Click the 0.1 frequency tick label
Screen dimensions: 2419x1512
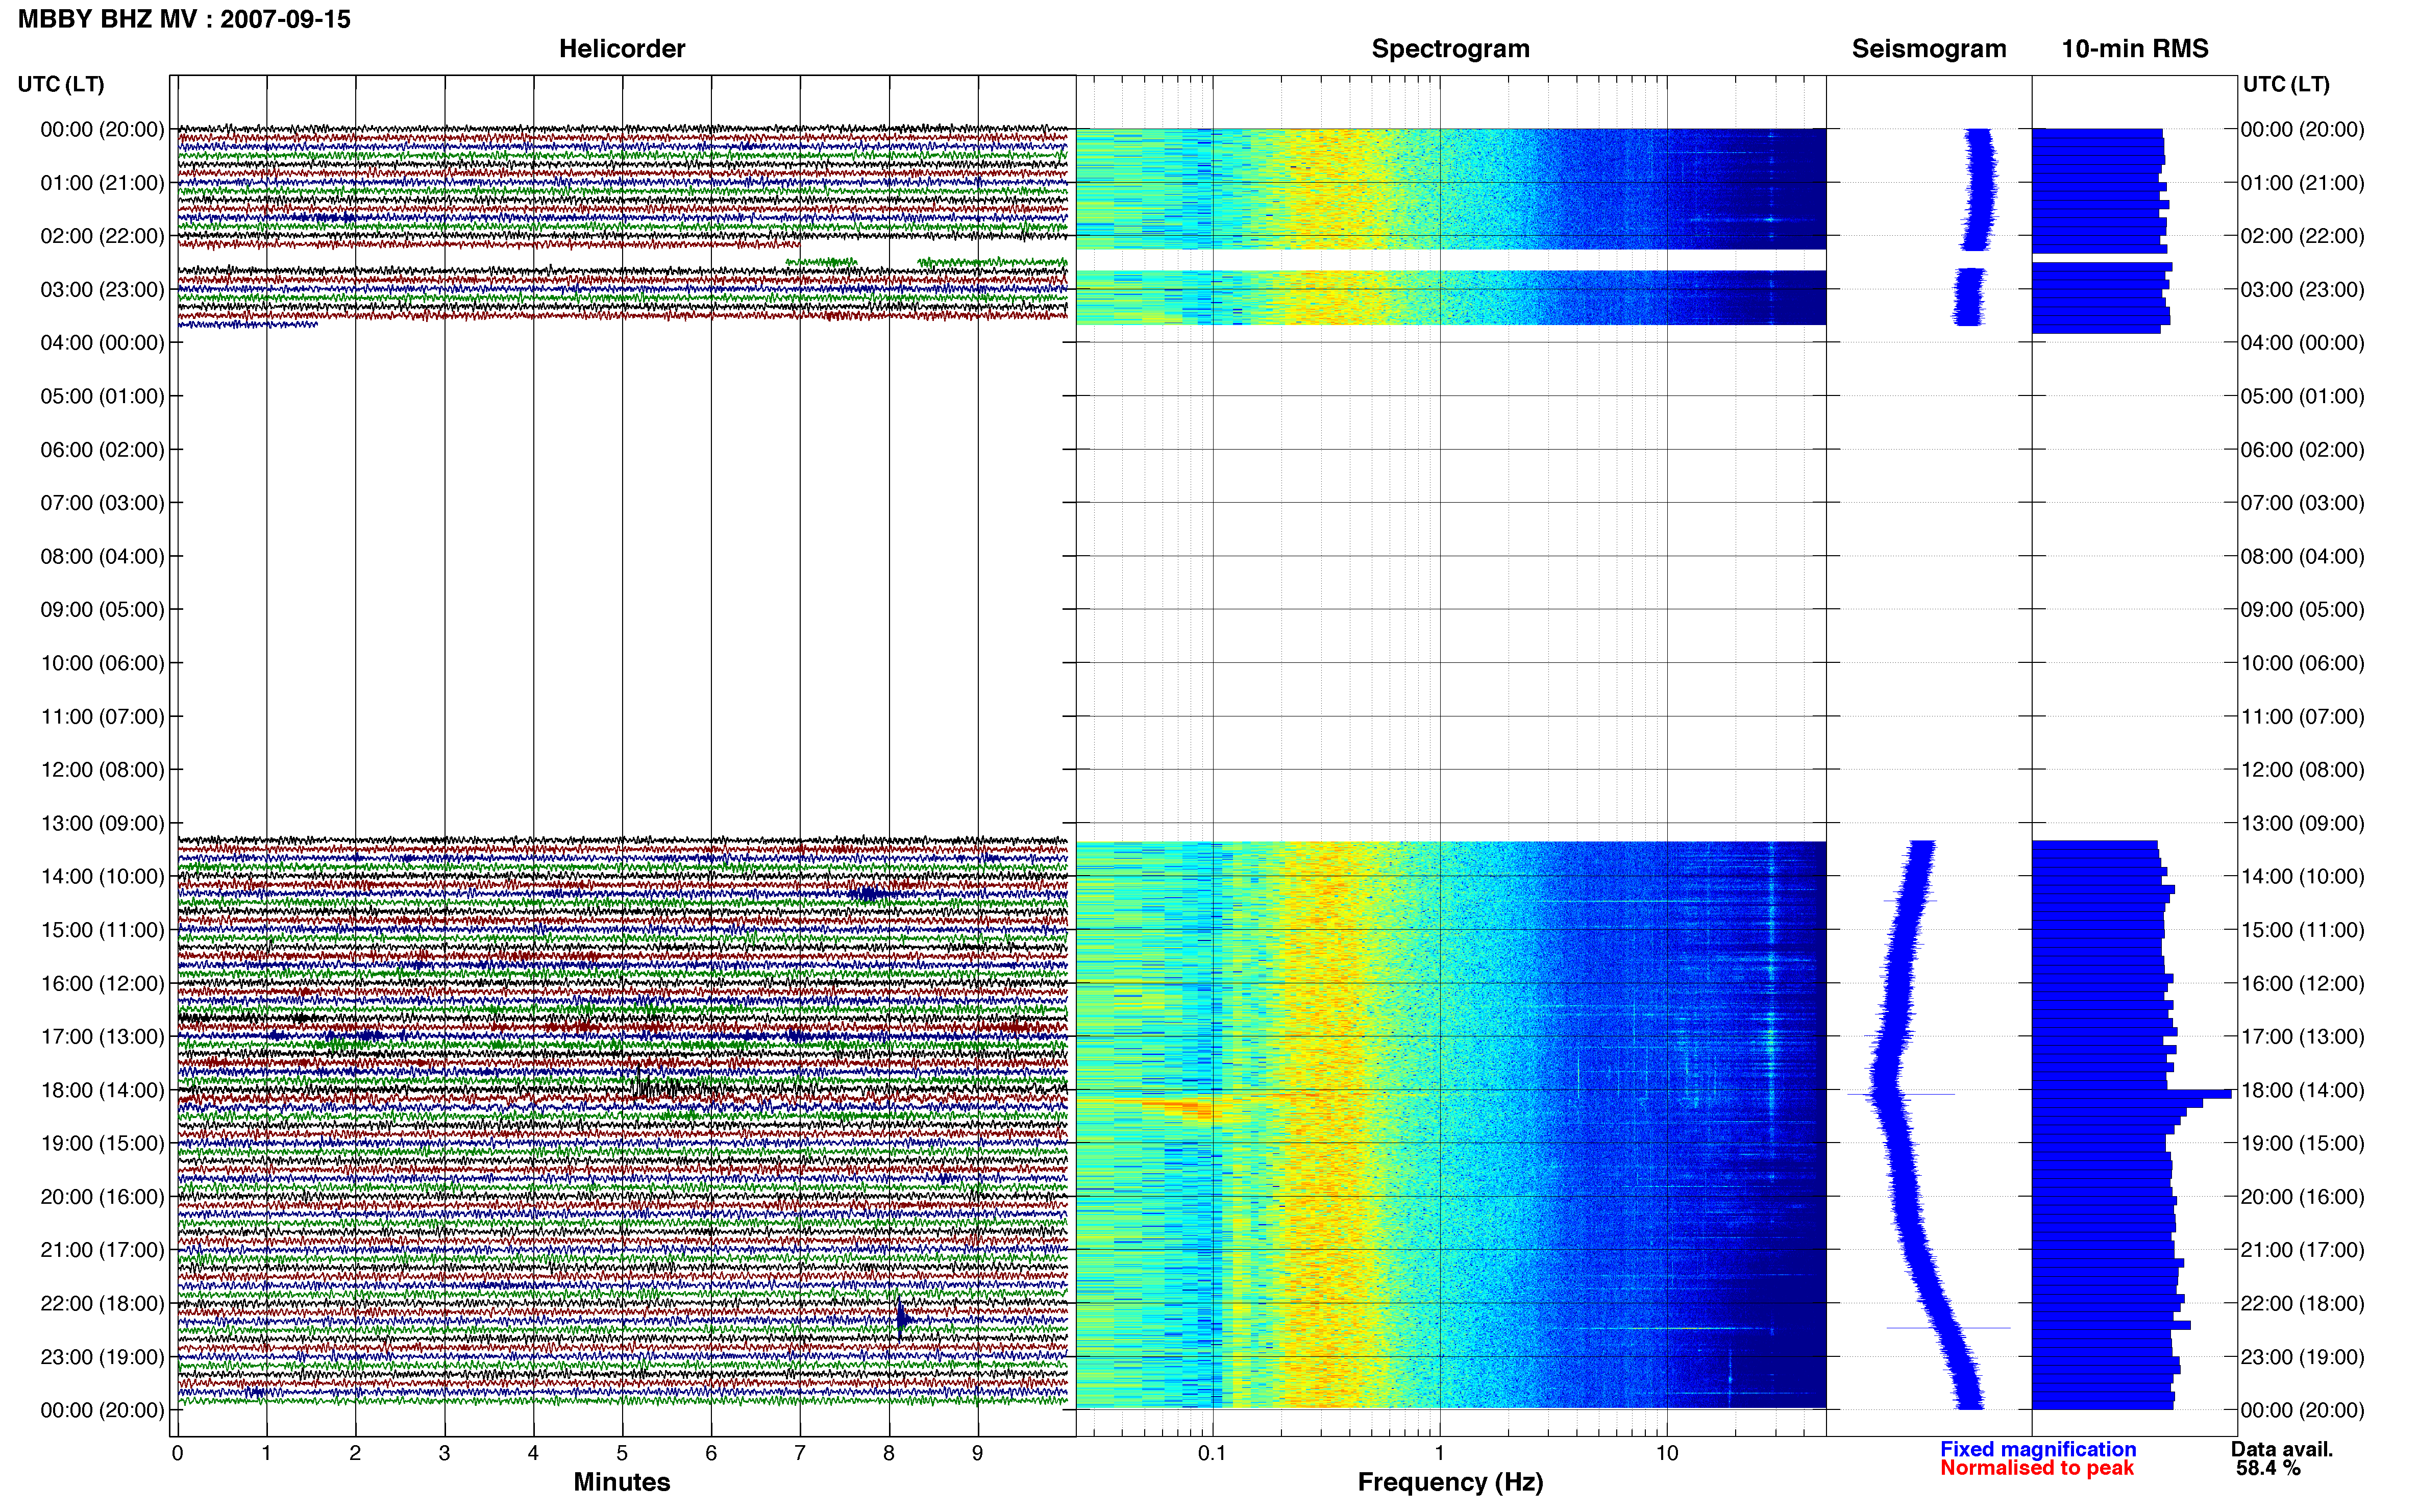click(1212, 1453)
